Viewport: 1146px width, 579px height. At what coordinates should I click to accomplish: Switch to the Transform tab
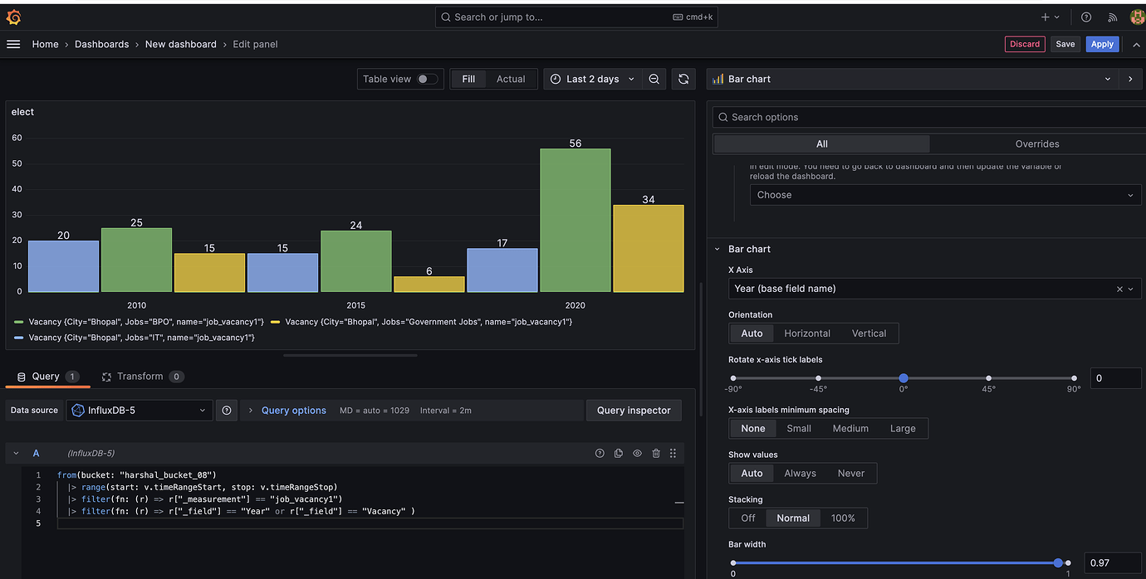click(140, 376)
